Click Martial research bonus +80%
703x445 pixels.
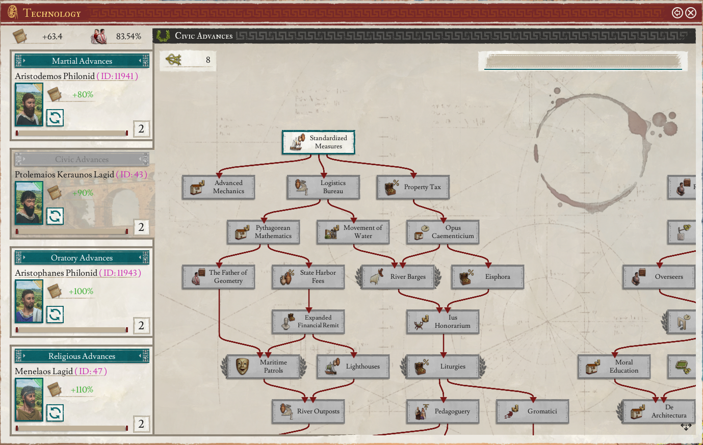[83, 95]
